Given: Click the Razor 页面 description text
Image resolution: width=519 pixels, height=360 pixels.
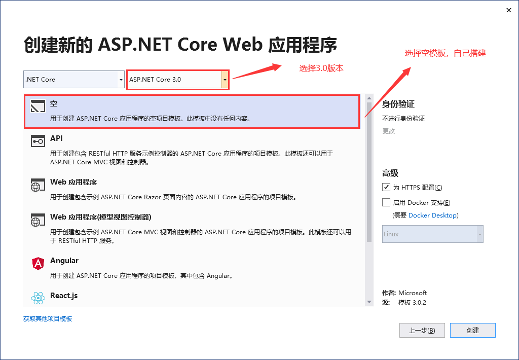Looking at the screenshot, I should pos(174,197).
